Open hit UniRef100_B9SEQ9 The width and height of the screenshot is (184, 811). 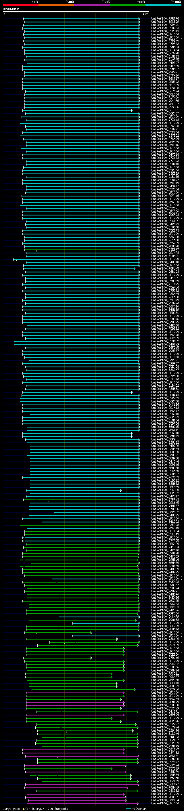[165, 22]
